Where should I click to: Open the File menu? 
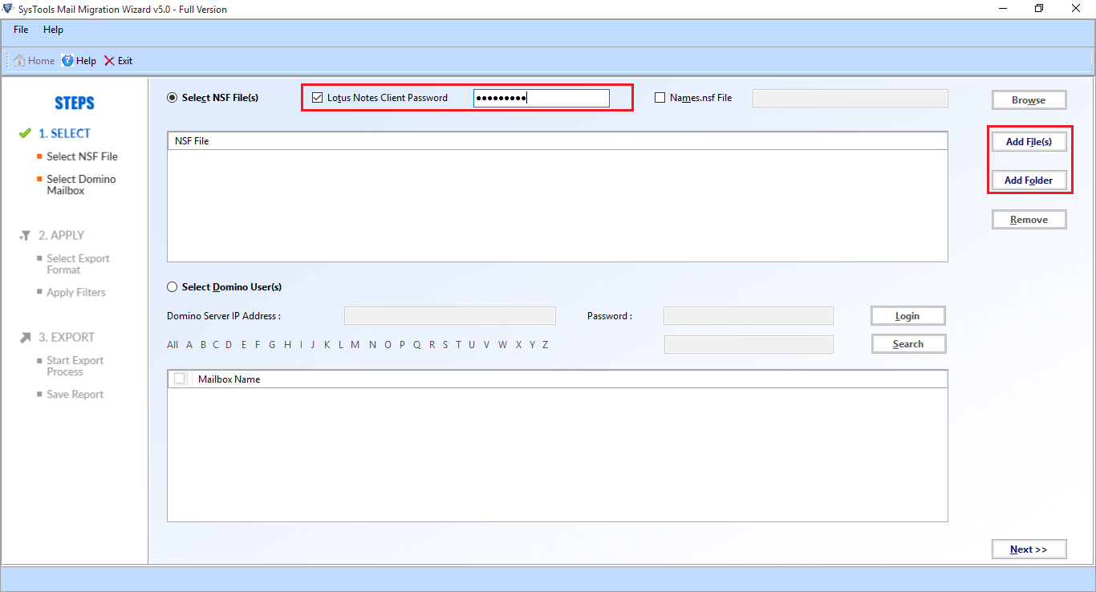point(21,30)
